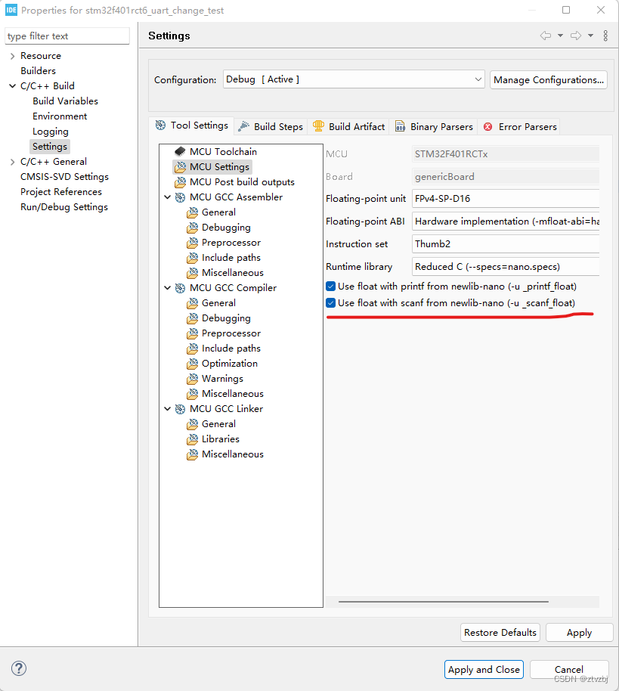Click the type filter text field
The height and width of the screenshot is (691, 619).
[67, 36]
